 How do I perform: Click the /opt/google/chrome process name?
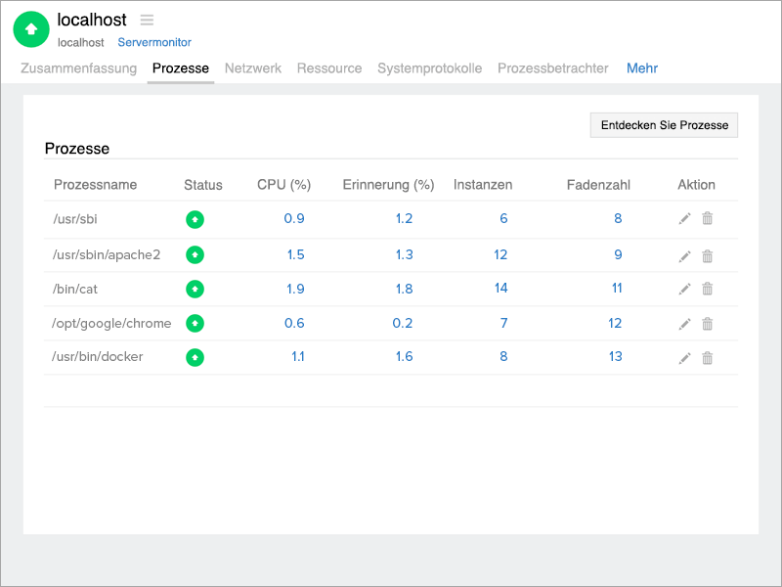click(x=111, y=323)
